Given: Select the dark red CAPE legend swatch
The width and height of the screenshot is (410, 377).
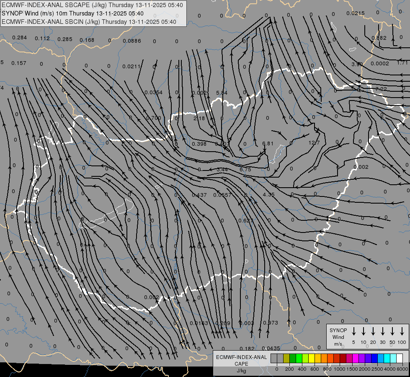Looking at the screenshot, I should click(343, 358).
